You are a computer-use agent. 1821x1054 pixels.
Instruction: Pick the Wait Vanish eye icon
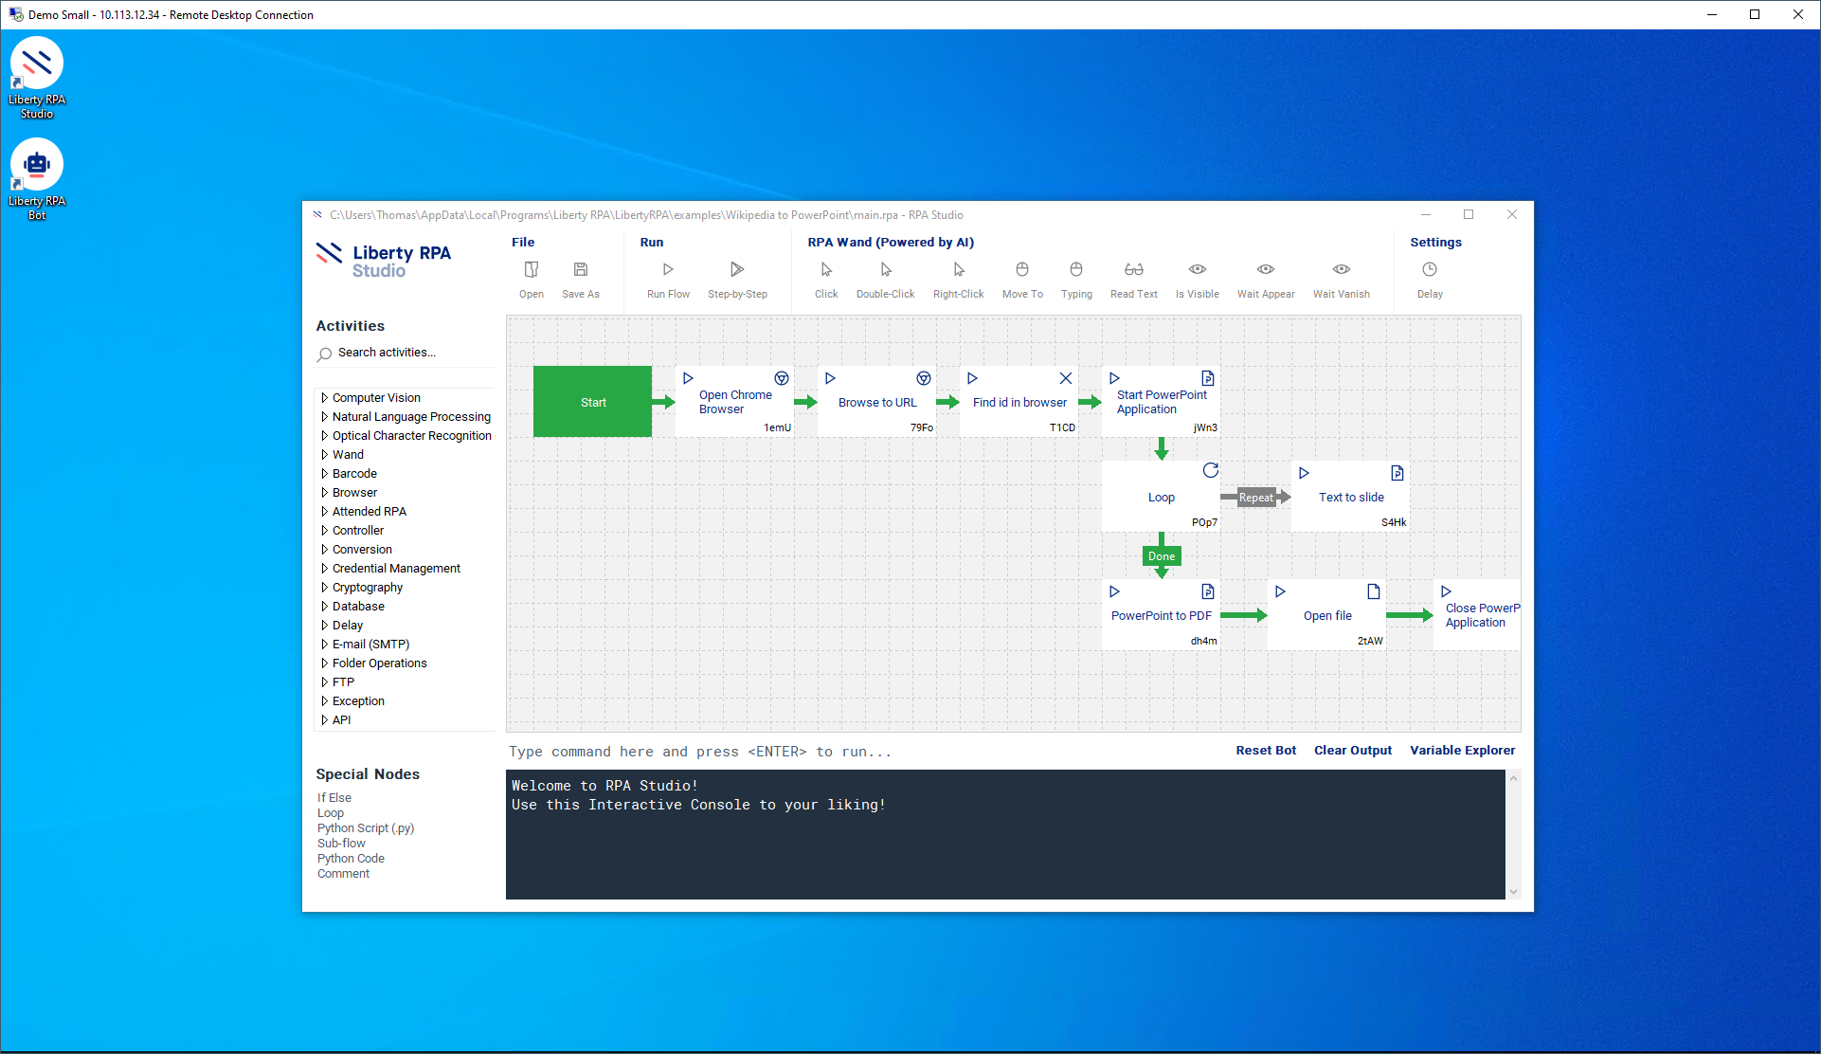[1342, 270]
